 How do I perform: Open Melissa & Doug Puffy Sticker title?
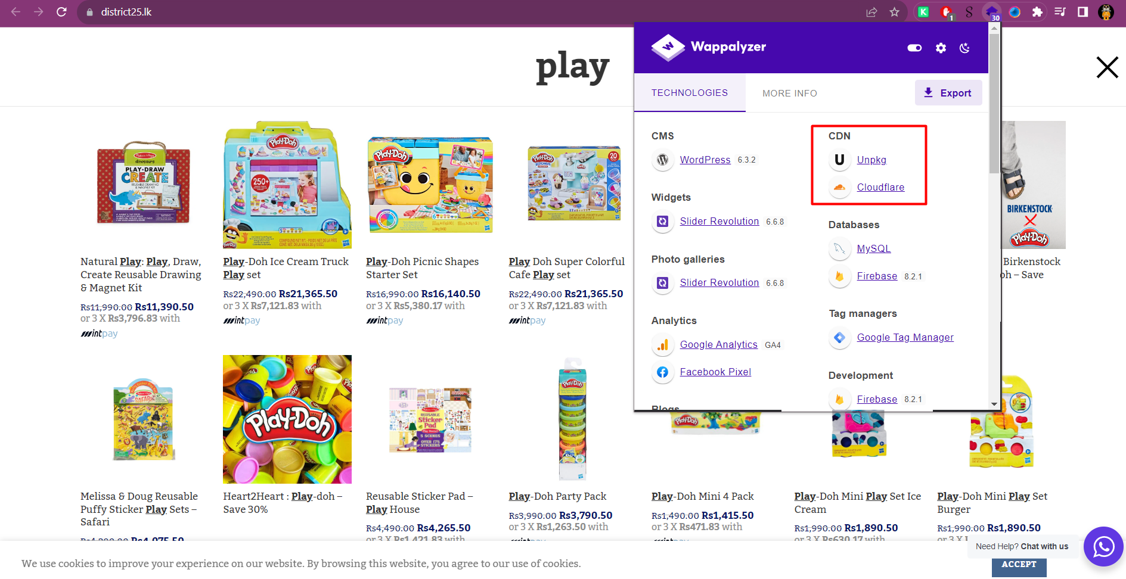(139, 509)
